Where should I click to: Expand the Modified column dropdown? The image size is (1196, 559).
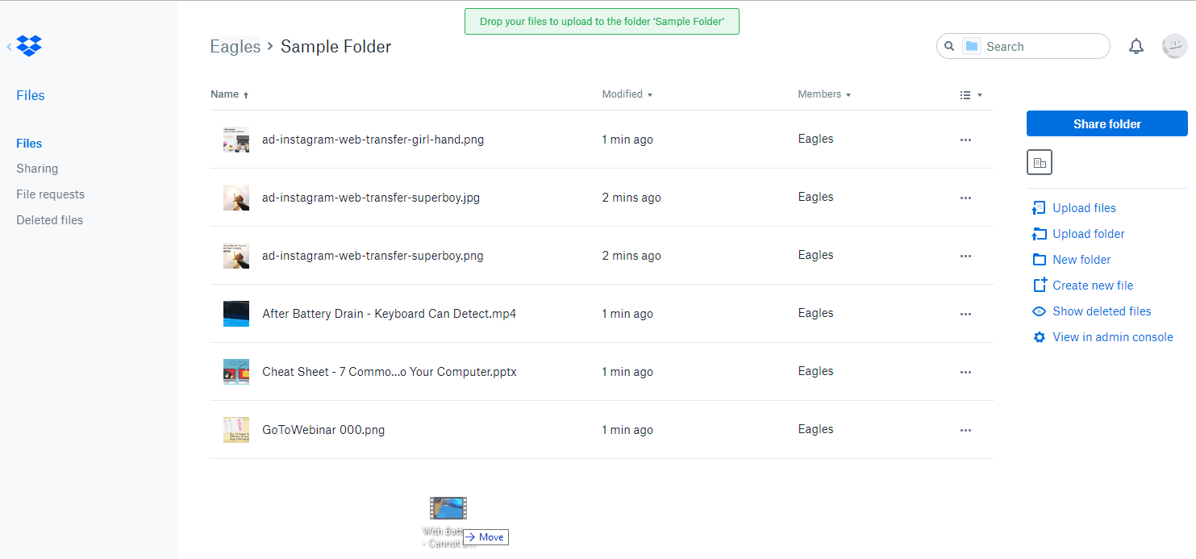tap(650, 95)
